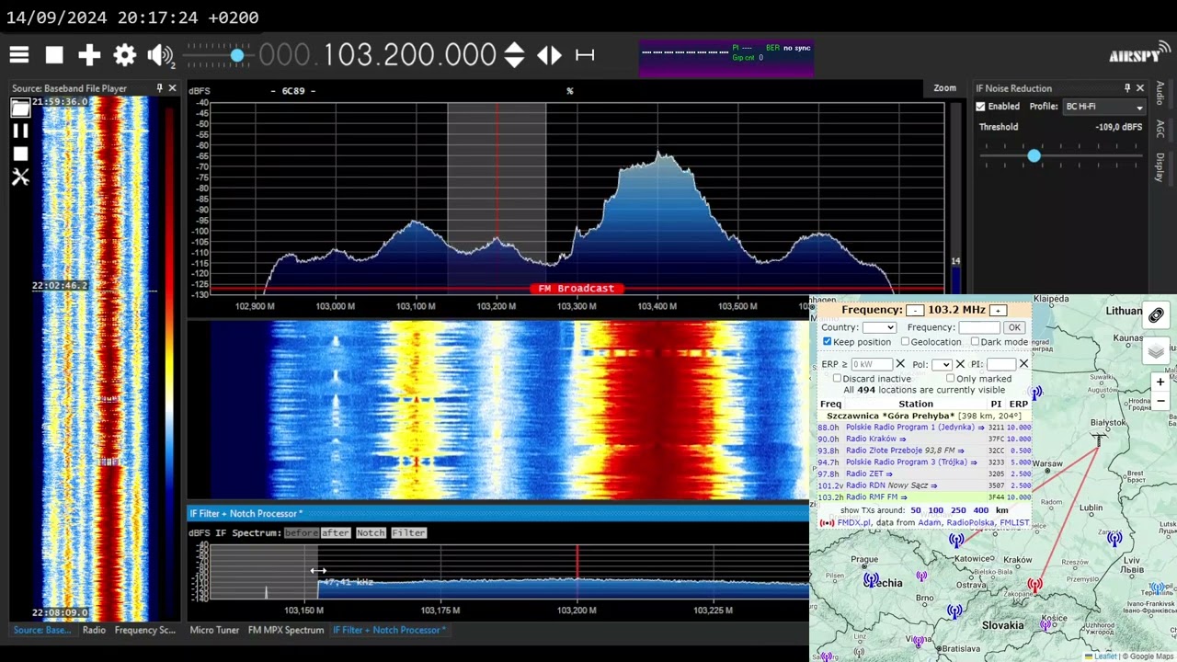Image resolution: width=1177 pixels, height=662 pixels.
Task: Show transmitters around 50 km
Action: coord(915,510)
